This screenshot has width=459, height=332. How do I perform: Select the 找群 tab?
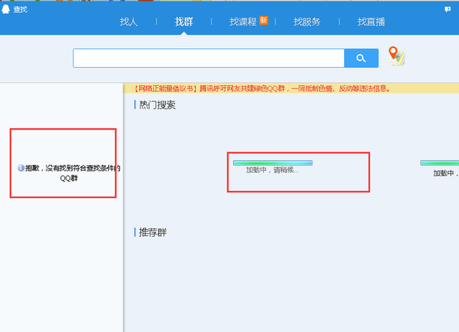coord(184,21)
